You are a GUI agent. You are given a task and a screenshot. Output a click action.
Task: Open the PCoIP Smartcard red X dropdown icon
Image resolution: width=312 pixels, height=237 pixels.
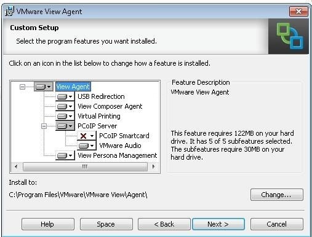[x=86, y=136]
